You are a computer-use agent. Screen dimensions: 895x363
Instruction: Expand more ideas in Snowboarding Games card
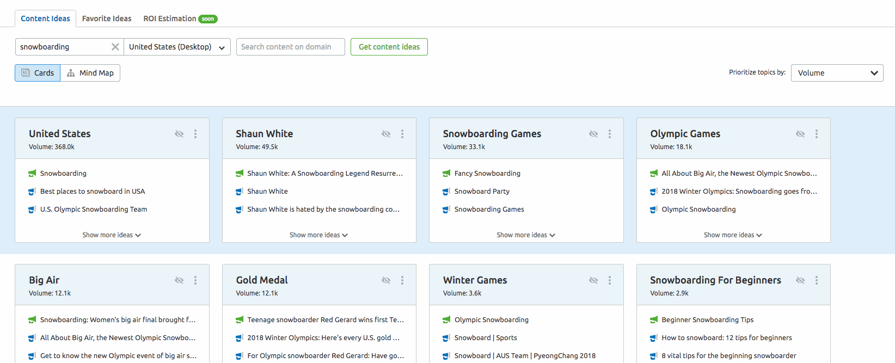(526, 235)
